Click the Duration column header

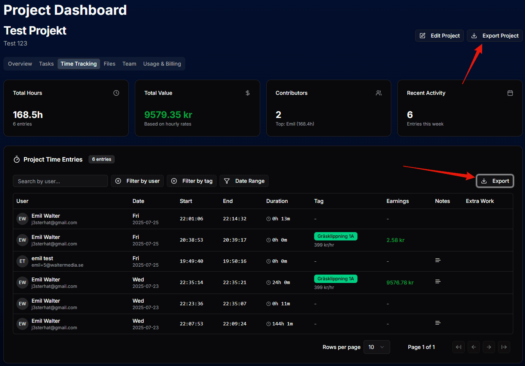[277, 201]
